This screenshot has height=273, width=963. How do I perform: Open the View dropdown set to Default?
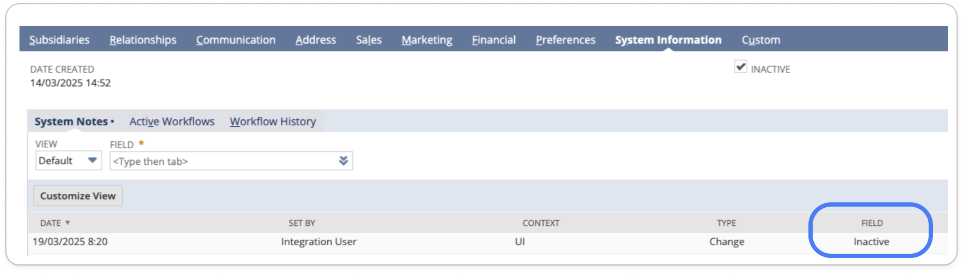(x=68, y=161)
